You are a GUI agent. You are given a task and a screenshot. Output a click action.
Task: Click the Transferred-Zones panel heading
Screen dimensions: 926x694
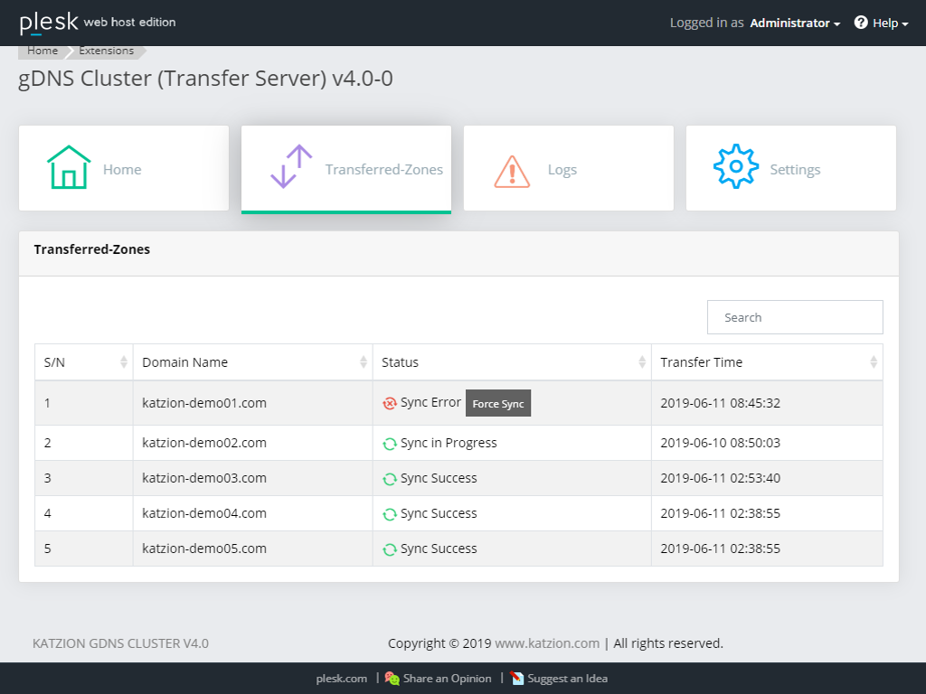(92, 249)
